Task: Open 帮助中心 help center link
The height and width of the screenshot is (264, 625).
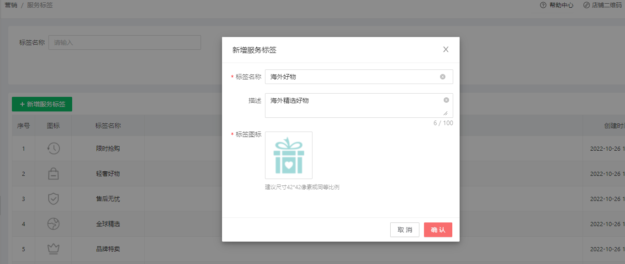Action: click(x=557, y=5)
